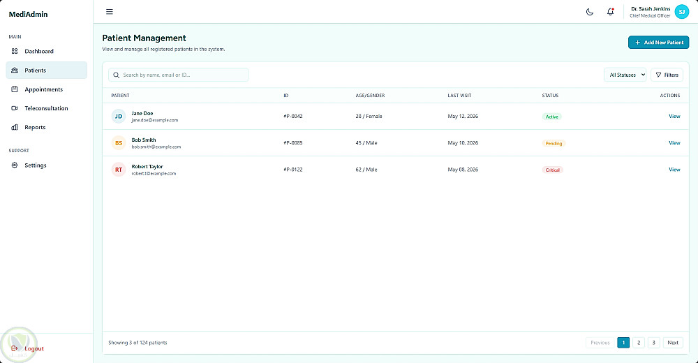Open notifications bell icon
This screenshot has height=363, width=698.
pyautogui.click(x=610, y=12)
